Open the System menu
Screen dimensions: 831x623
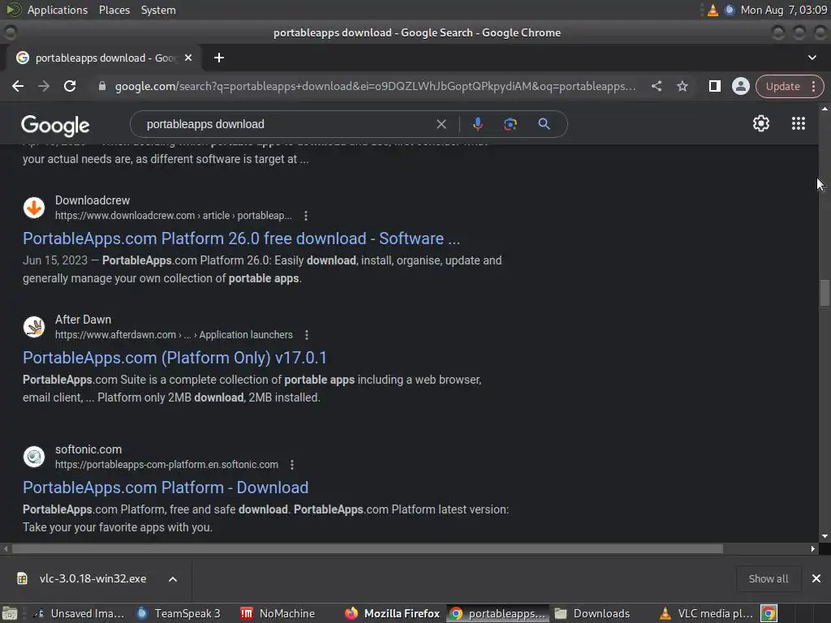(158, 10)
